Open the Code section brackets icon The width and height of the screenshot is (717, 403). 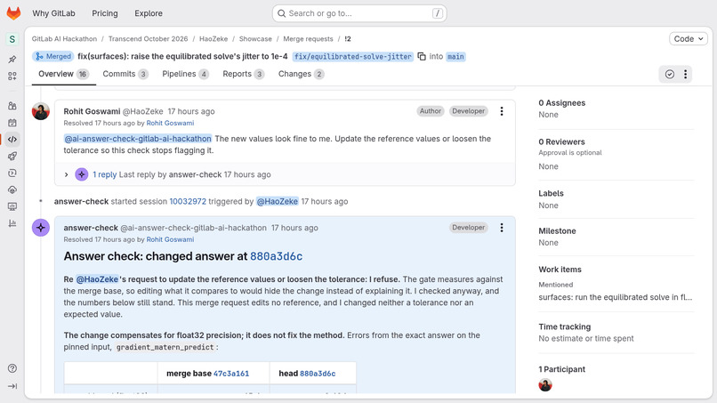[12, 139]
